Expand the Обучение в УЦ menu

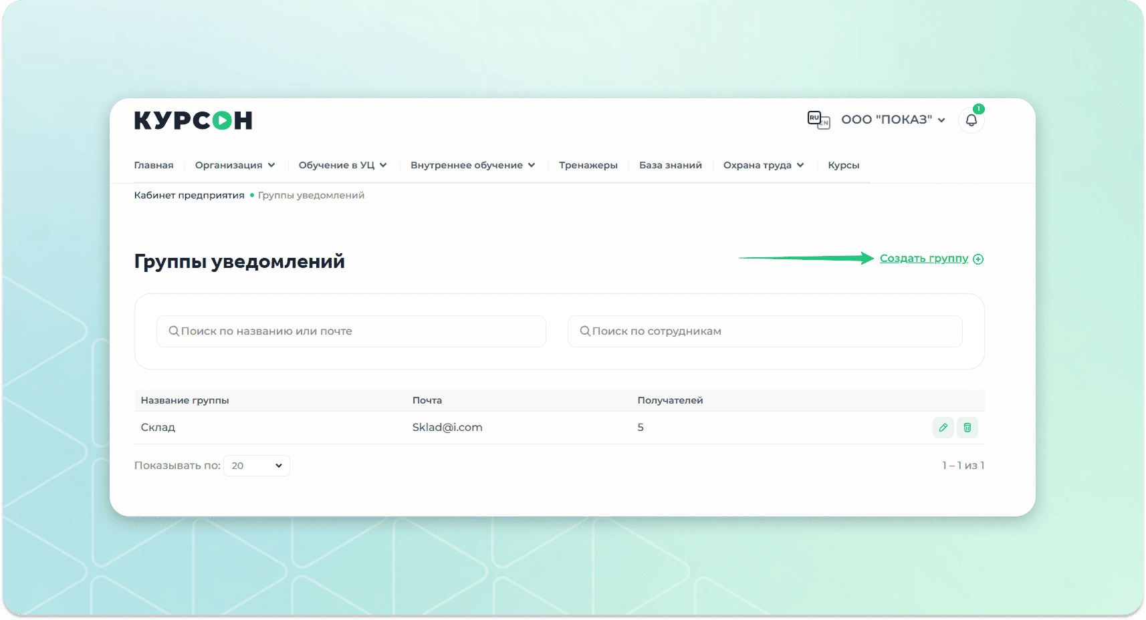point(342,165)
